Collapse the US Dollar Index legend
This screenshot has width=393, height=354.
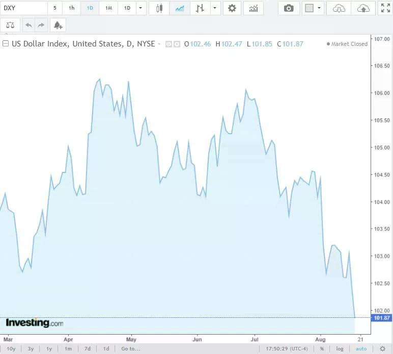point(5,44)
